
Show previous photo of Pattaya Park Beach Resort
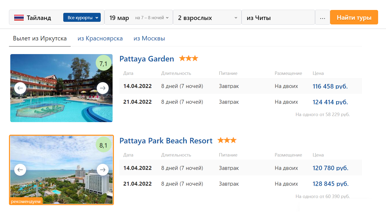[20, 170]
